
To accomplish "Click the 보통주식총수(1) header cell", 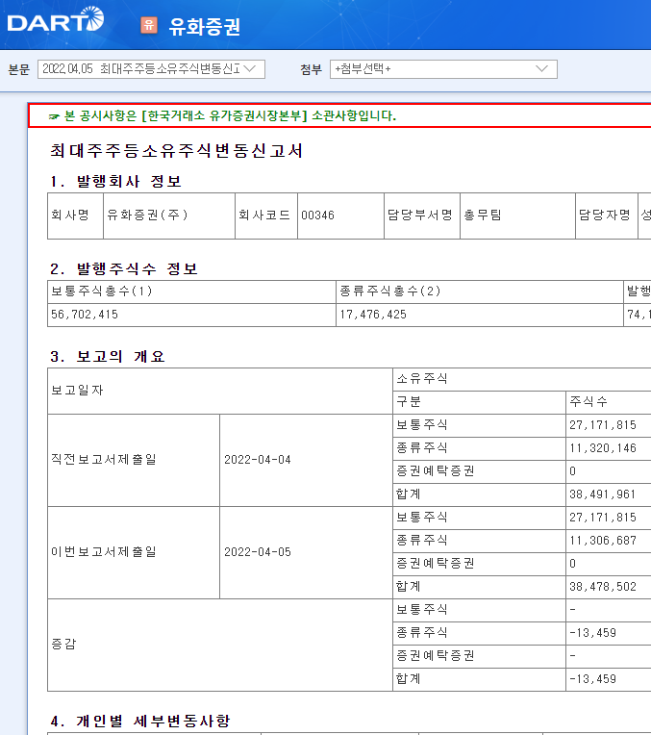I will [x=191, y=291].
